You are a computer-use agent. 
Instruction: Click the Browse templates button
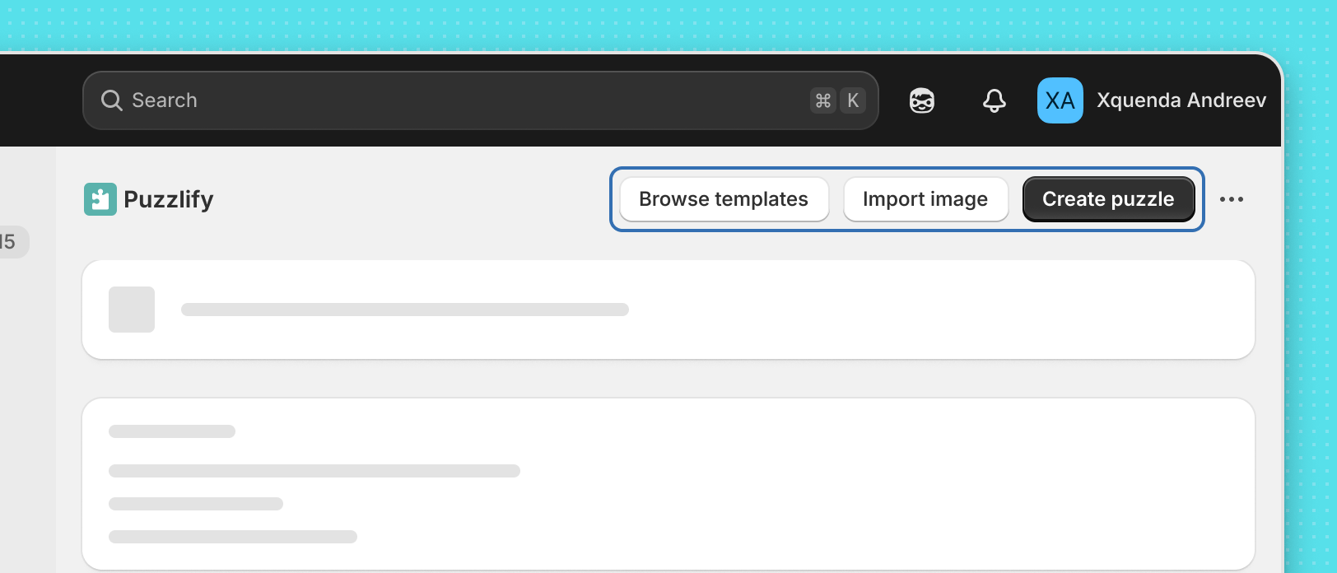724,199
